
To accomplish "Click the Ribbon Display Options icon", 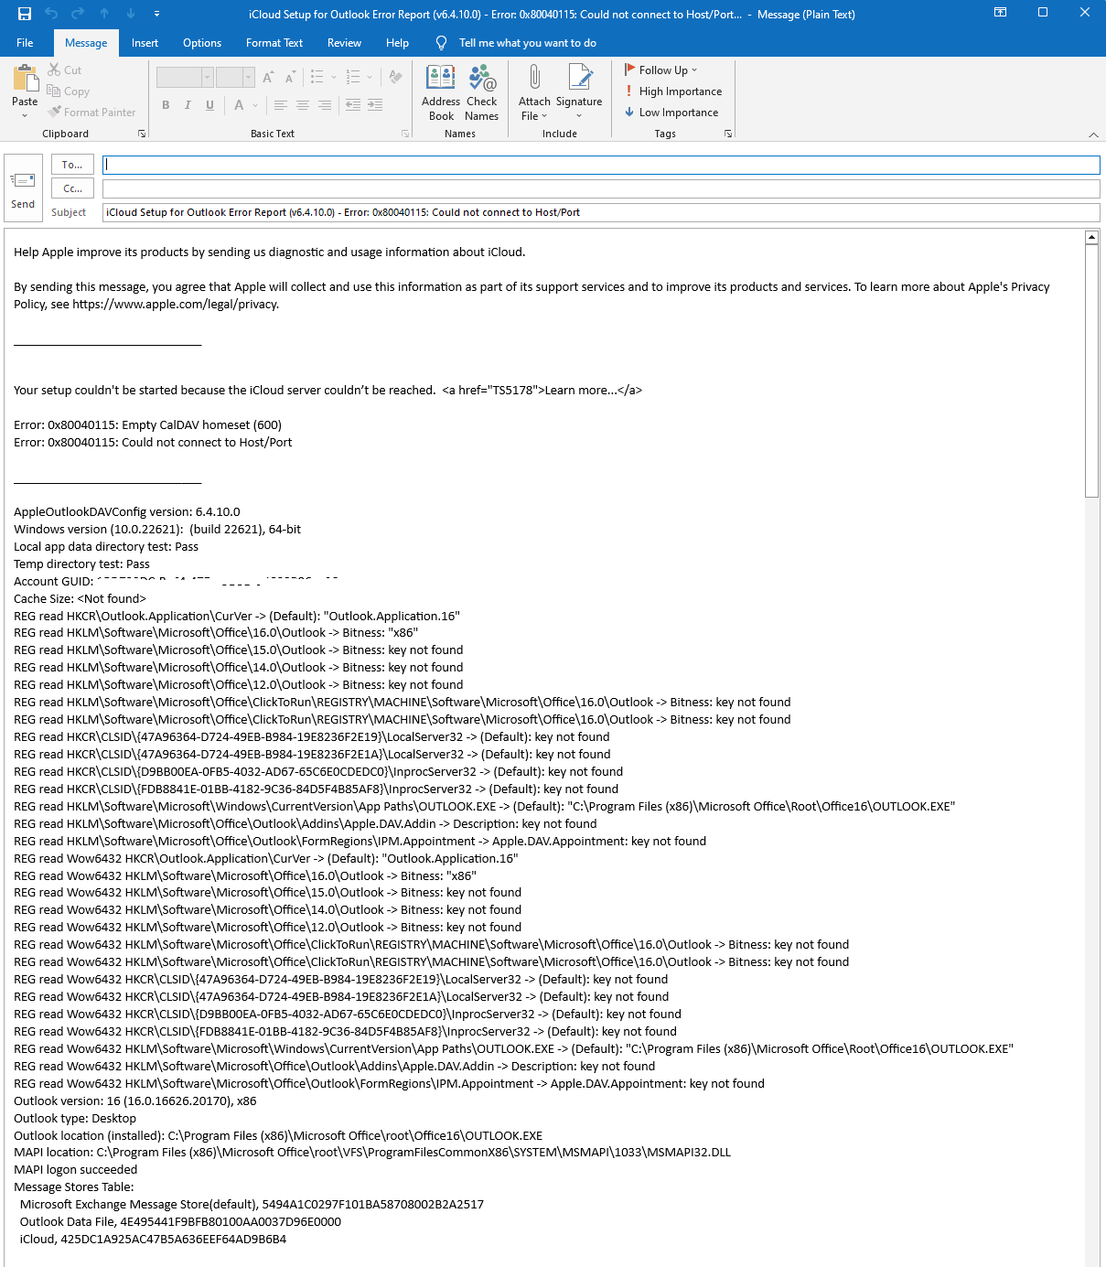I will click(1001, 13).
